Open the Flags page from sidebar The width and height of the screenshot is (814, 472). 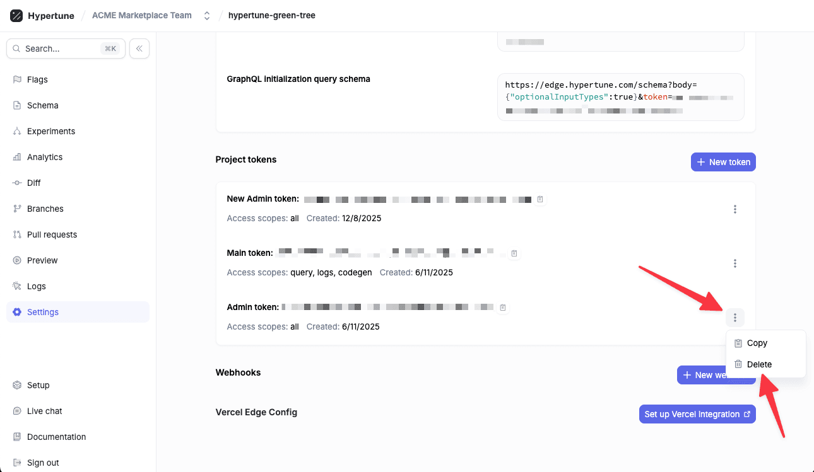click(37, 79)
